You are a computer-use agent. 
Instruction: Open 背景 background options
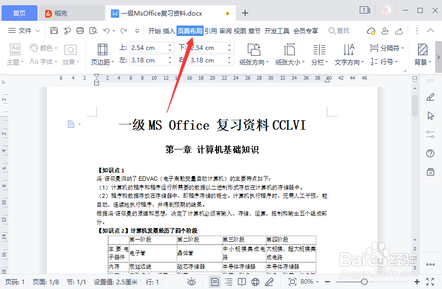pyautogui.click(x=423, y=55)
